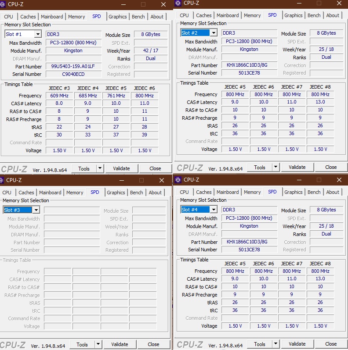Click Tools button in Slot #1 window
The image size is (348, 350).
(84, 168)
